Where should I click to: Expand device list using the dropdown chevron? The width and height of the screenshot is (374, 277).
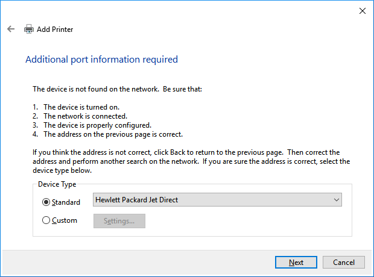click(336, 200)
